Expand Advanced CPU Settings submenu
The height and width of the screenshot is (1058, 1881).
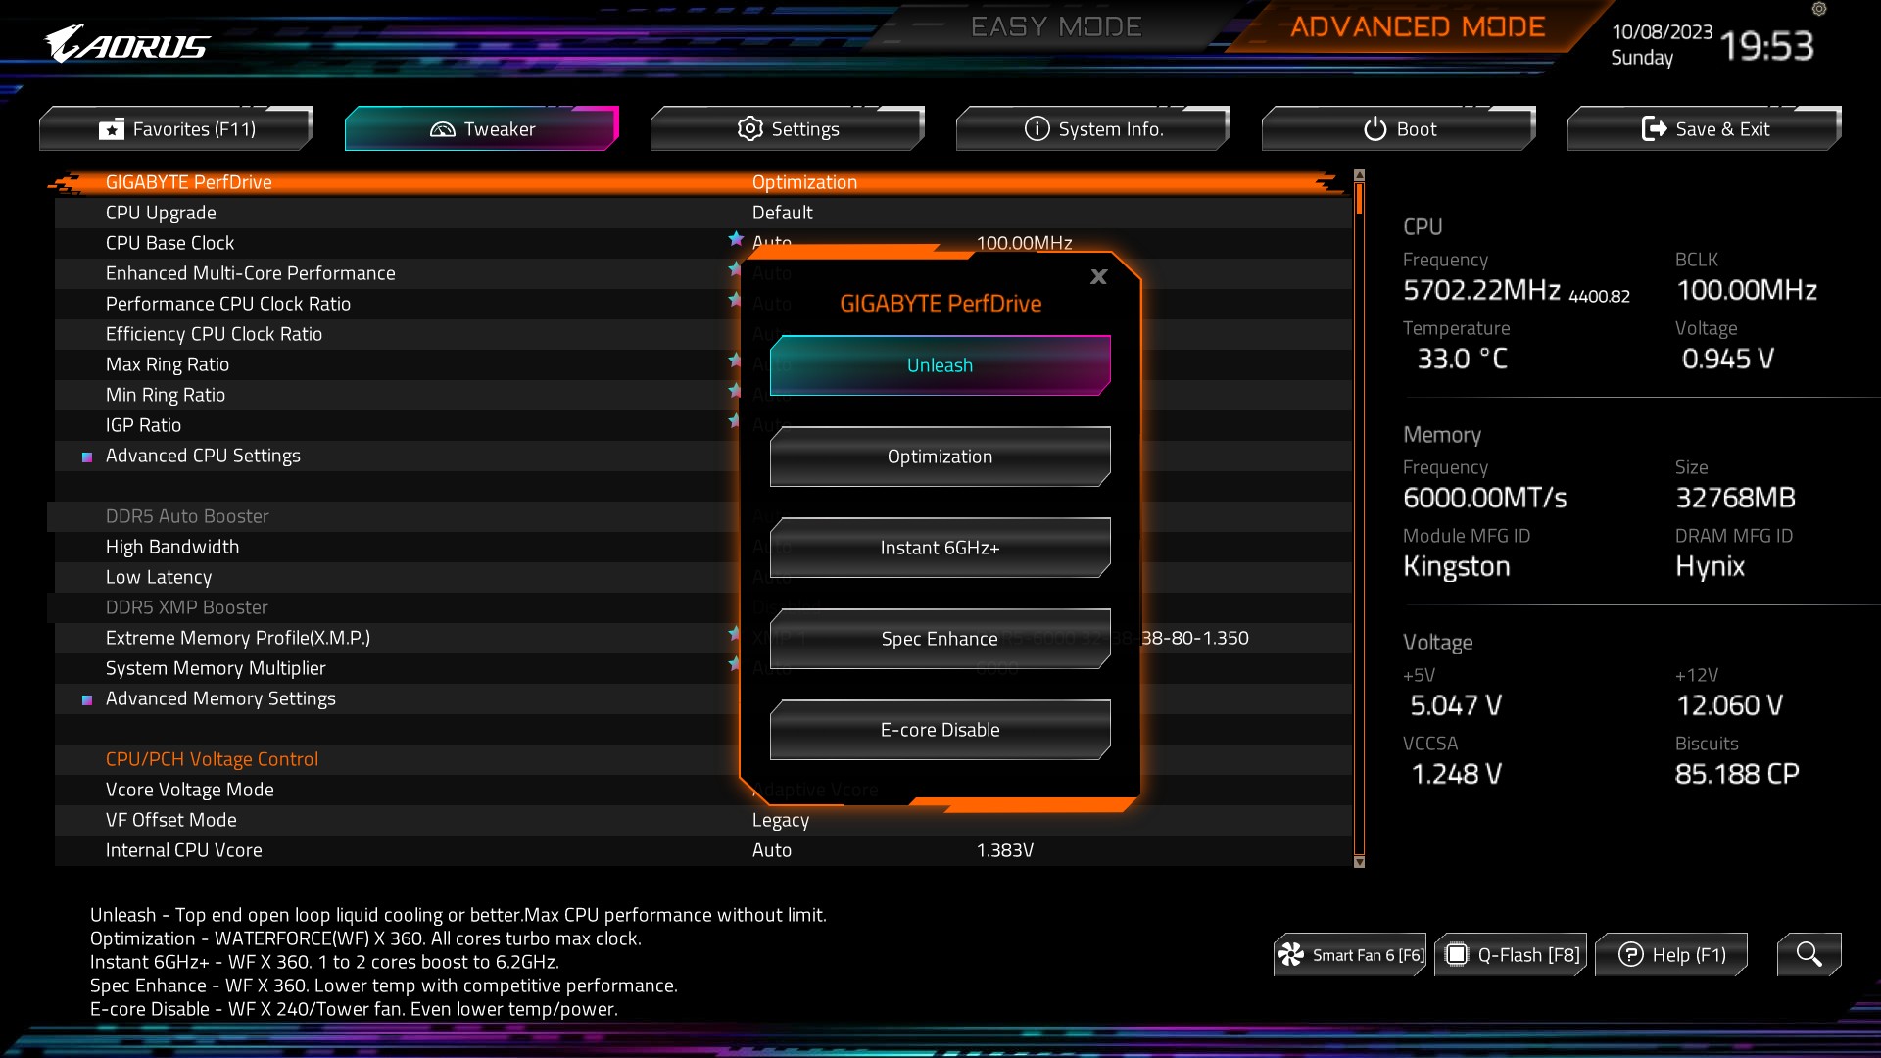click(x=203, y=456)
